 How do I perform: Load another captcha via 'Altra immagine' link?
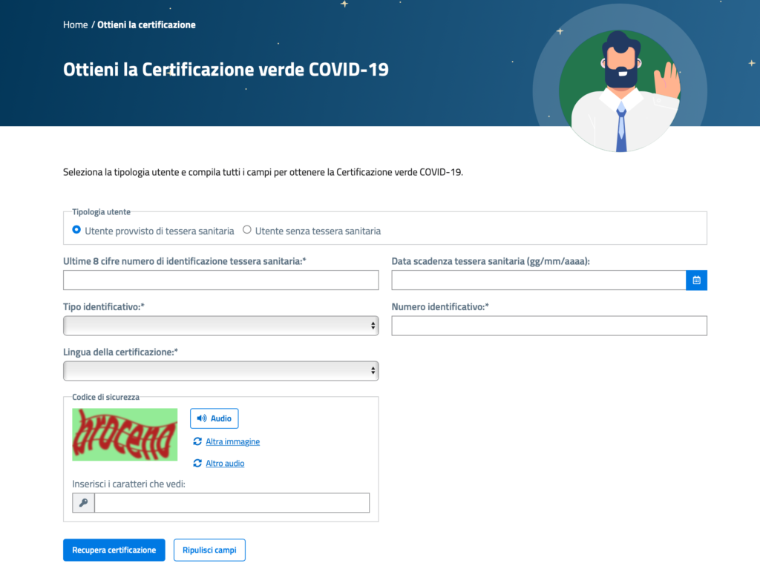coord(232,441)
